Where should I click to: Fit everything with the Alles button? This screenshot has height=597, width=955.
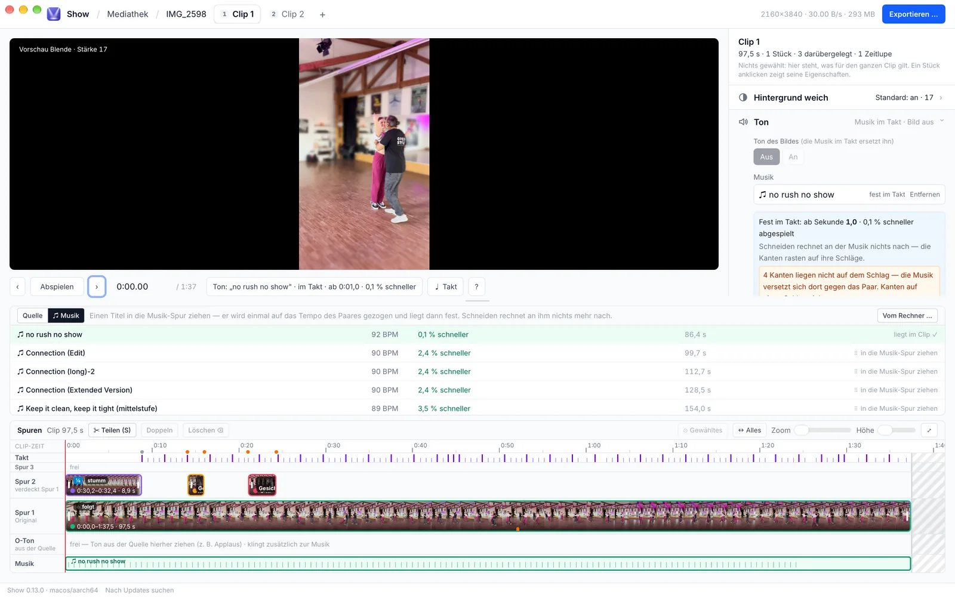click(750, 430)
